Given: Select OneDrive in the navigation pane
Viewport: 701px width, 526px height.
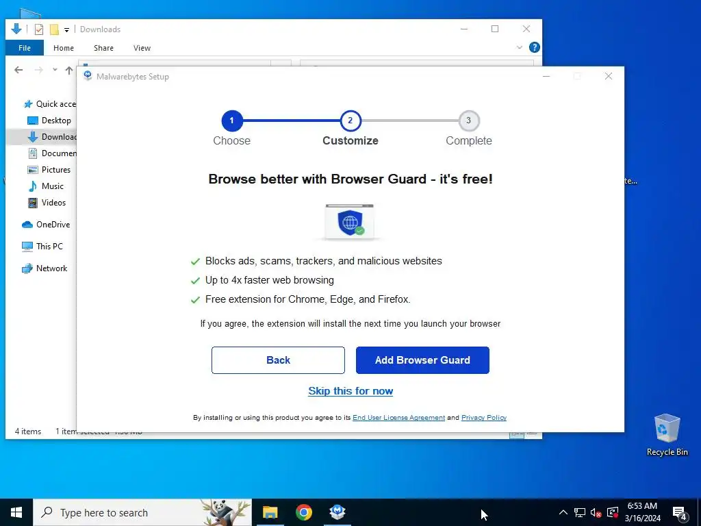Looking at the screenshot, I should coord(53,225).
